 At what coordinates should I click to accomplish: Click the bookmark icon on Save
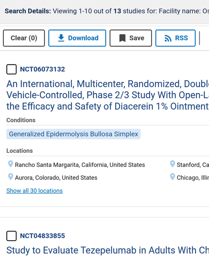tap(122, 38)
